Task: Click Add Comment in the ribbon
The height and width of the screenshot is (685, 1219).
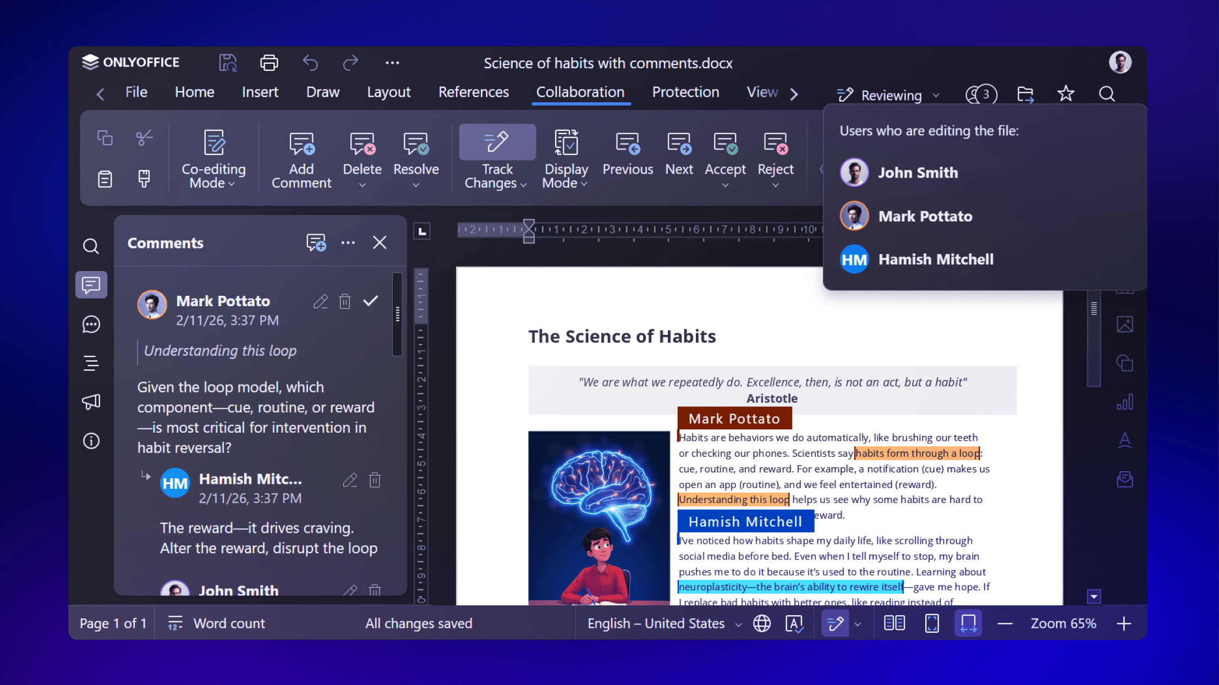Action: pyautogui.click(x=301, y=160)
